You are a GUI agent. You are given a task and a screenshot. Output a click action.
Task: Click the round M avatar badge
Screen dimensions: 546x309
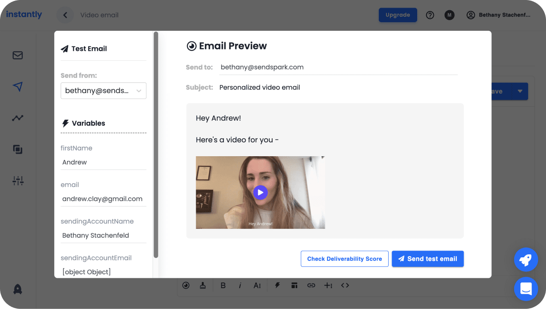[449, 15]
